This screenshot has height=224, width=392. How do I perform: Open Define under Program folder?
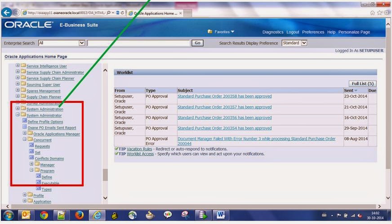coord(47,177)
